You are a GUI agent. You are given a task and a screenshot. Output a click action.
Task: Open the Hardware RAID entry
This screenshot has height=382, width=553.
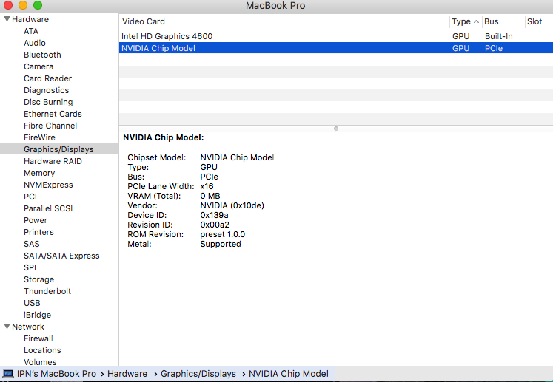point(53,161)
